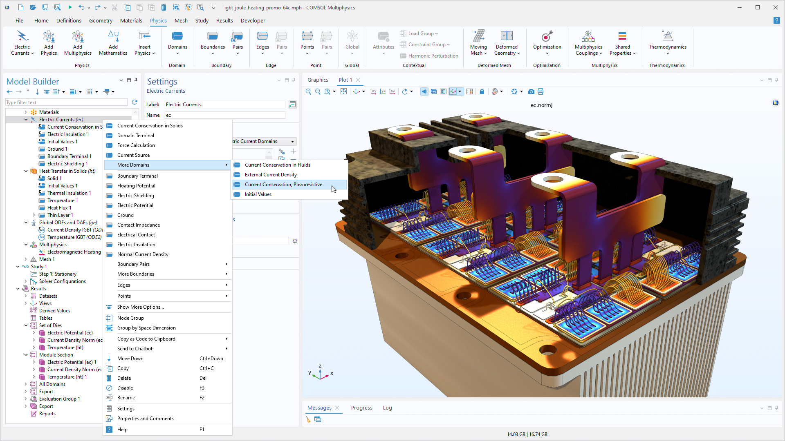Open the Current Domains dropdown
Image resolution: width=785 pixels, height=441 pixels.
pyautogui.click(x=292, y=141)
